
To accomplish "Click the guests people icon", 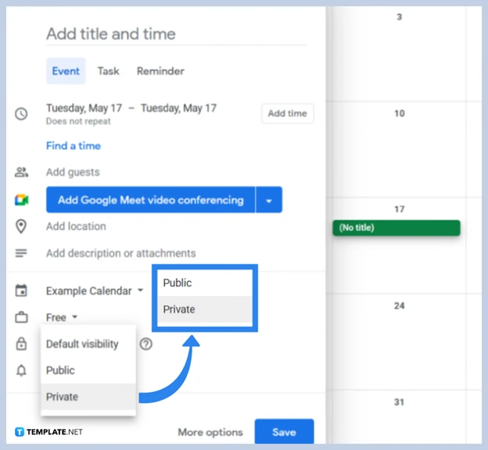I will [21, 172].
